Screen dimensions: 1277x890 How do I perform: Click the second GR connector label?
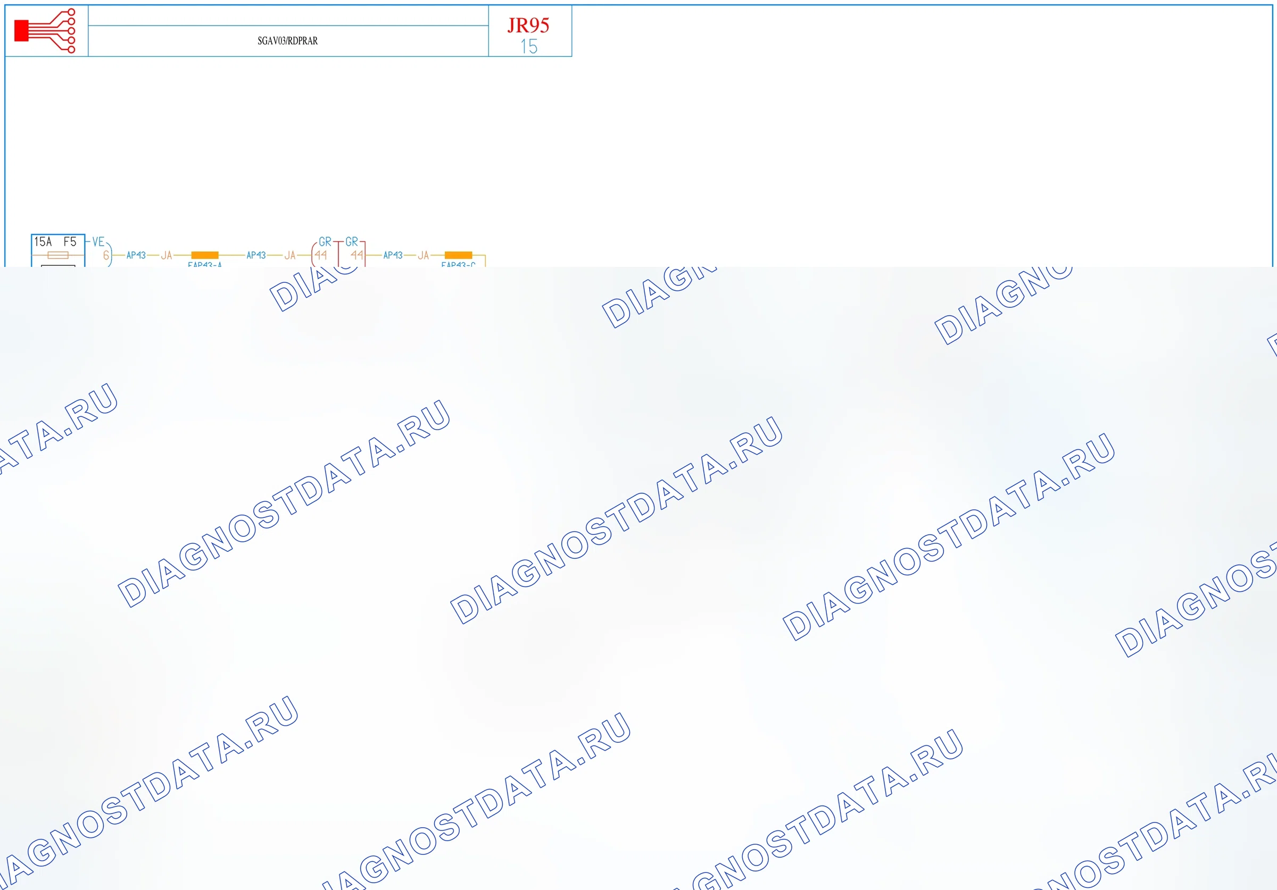point(352,242)
